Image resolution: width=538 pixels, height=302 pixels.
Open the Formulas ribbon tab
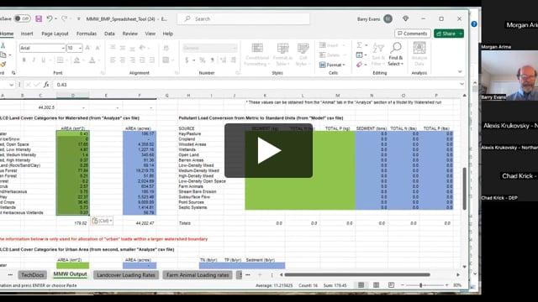86,34
